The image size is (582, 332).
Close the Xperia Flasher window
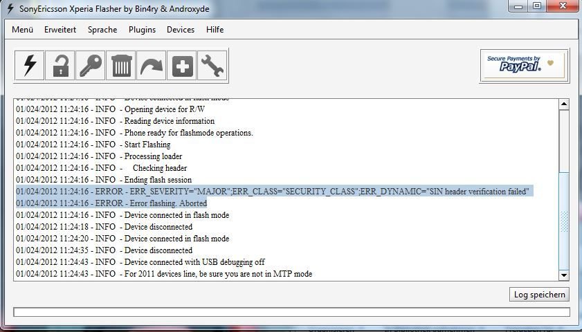[x=563, y=6]
